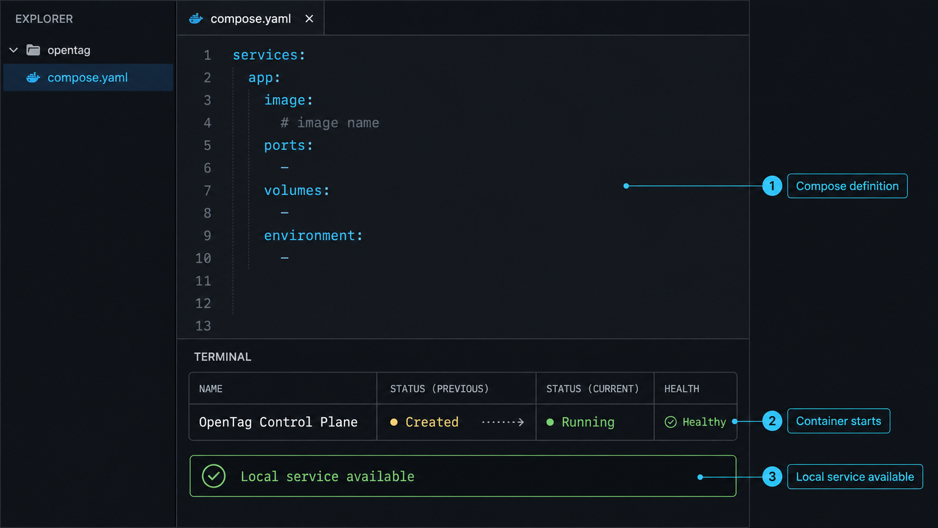The width and height of the screenshot is (938, 528).
Task: Click the green check icon in the service banner
Action: pos(214,476)
